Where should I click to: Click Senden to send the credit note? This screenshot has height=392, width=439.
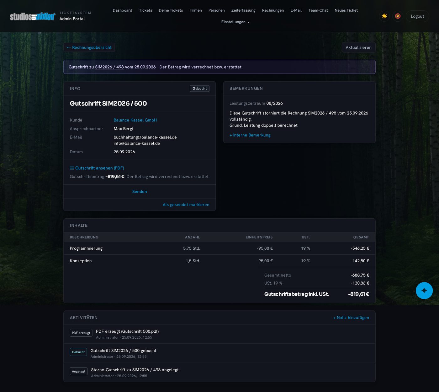coord(140,192)
